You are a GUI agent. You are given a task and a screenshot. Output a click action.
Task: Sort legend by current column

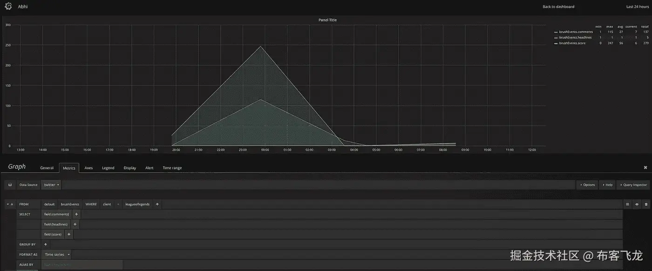point(631,26)
